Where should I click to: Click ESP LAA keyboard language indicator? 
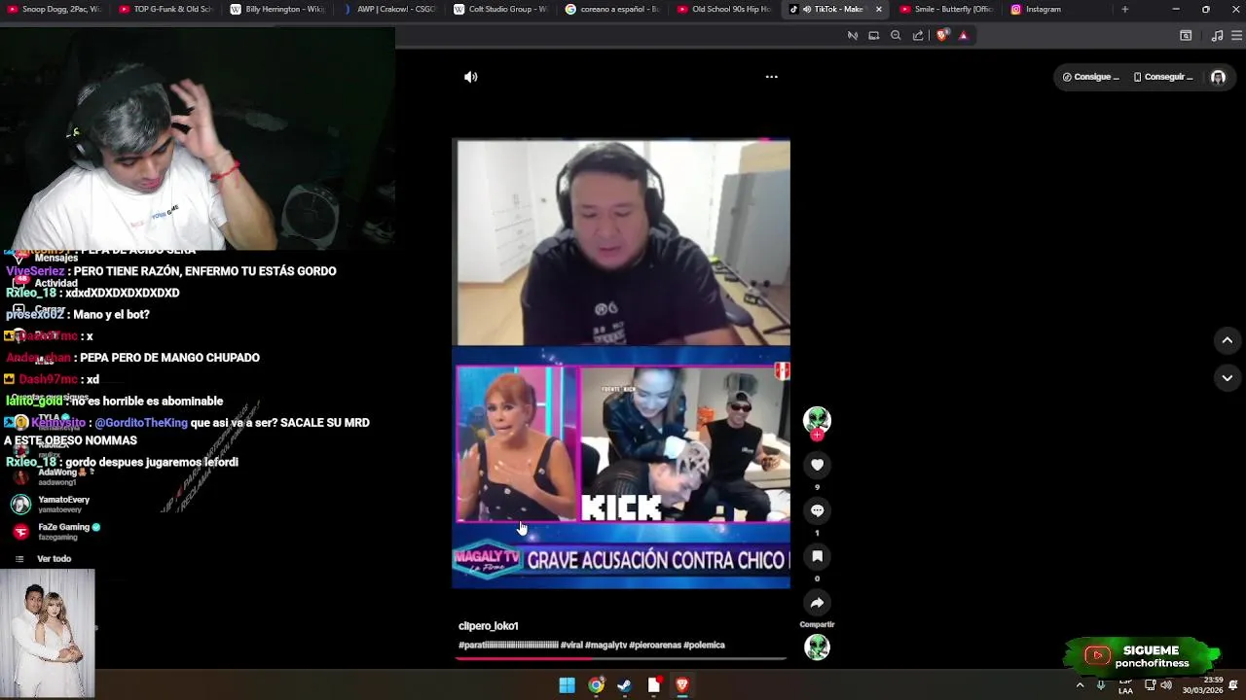(1125, 686)
